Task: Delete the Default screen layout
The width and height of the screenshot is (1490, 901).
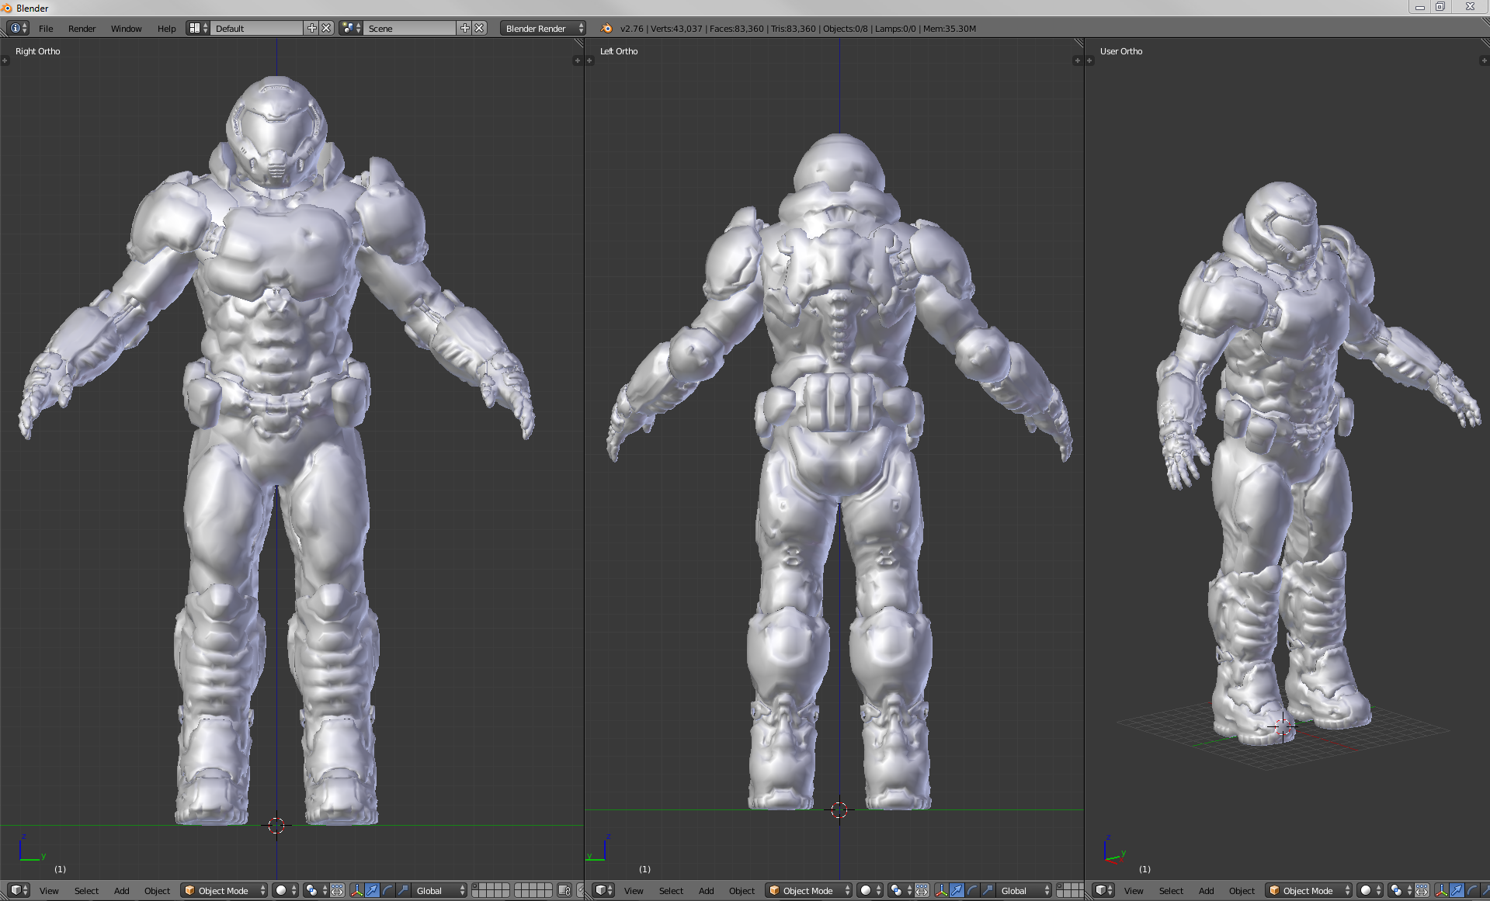Action: 326,28
